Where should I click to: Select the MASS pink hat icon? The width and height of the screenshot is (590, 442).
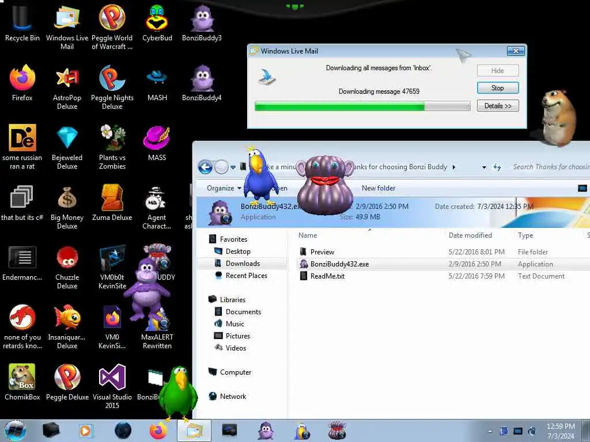[x=157, y=143]
